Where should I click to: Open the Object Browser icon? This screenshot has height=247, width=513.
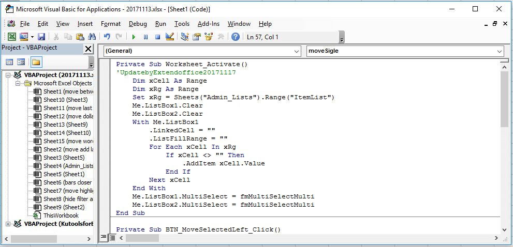209,37
